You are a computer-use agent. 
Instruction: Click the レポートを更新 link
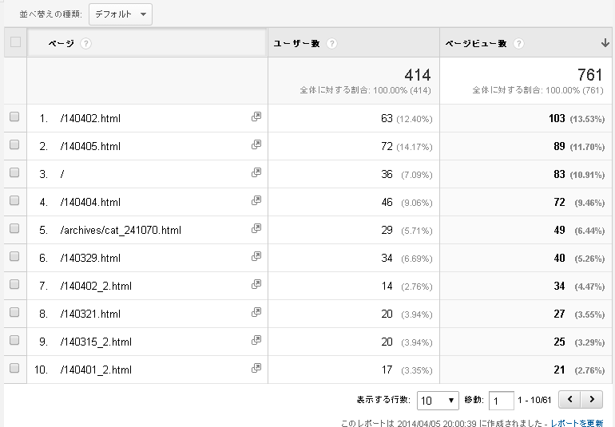coord(577,422)
